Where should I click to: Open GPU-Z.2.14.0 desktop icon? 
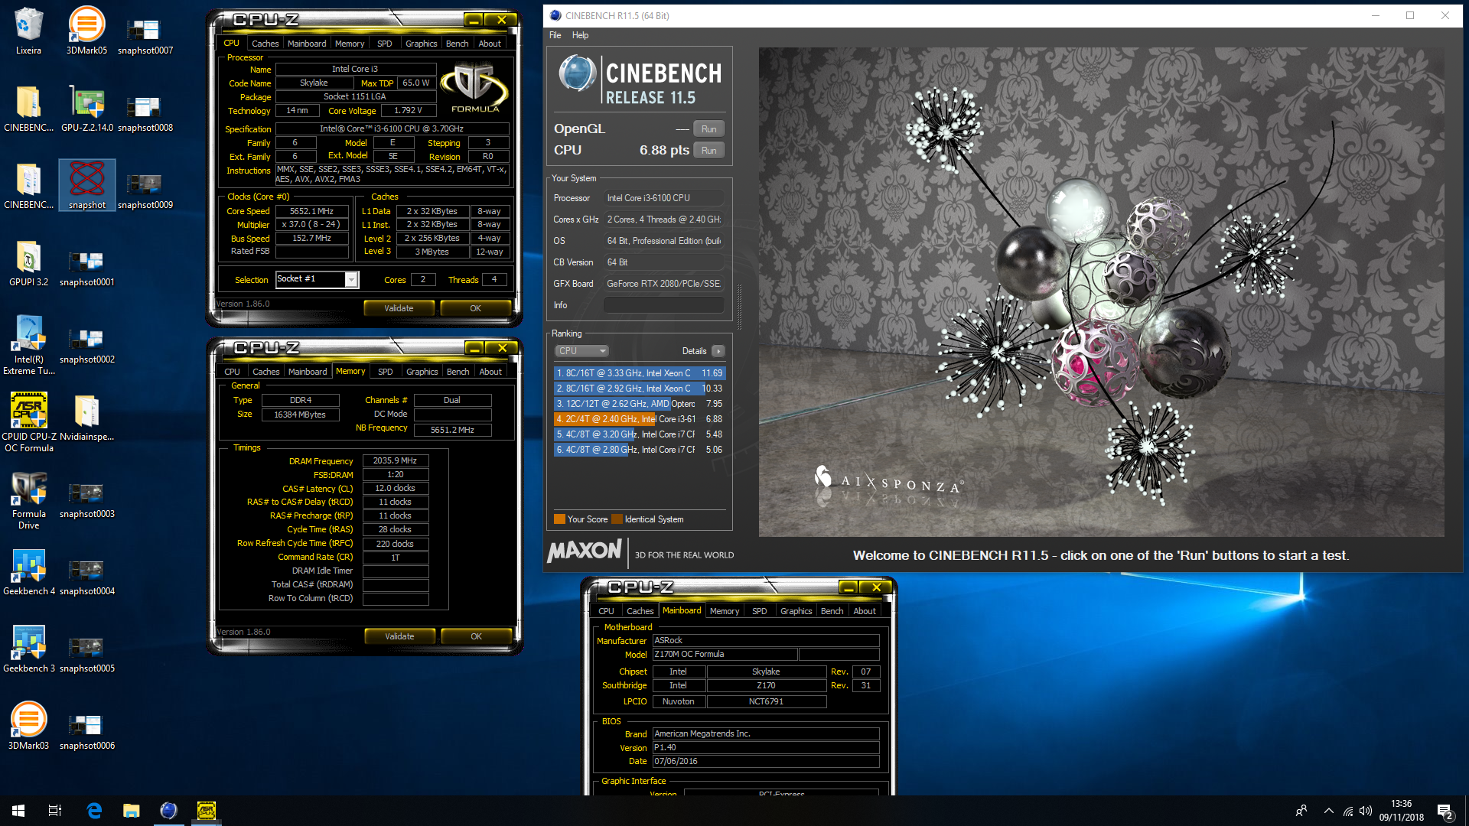pyautogui.click(x=86, y=108)
